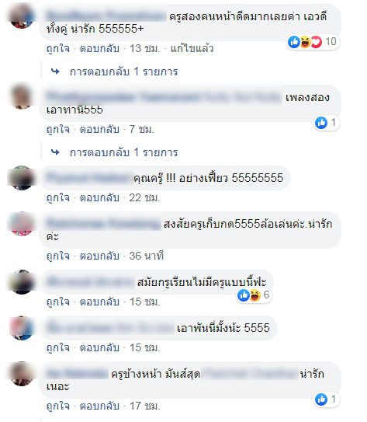
Task: Like the 'เอาพันนี่มั้งน้ะ 5555' comment
Action: point(57,347)
